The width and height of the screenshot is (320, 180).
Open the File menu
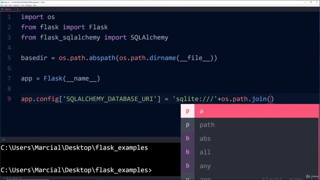pos(2,5)
